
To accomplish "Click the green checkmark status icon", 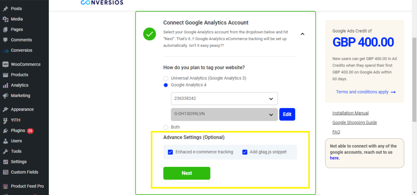I will [149, 34].
